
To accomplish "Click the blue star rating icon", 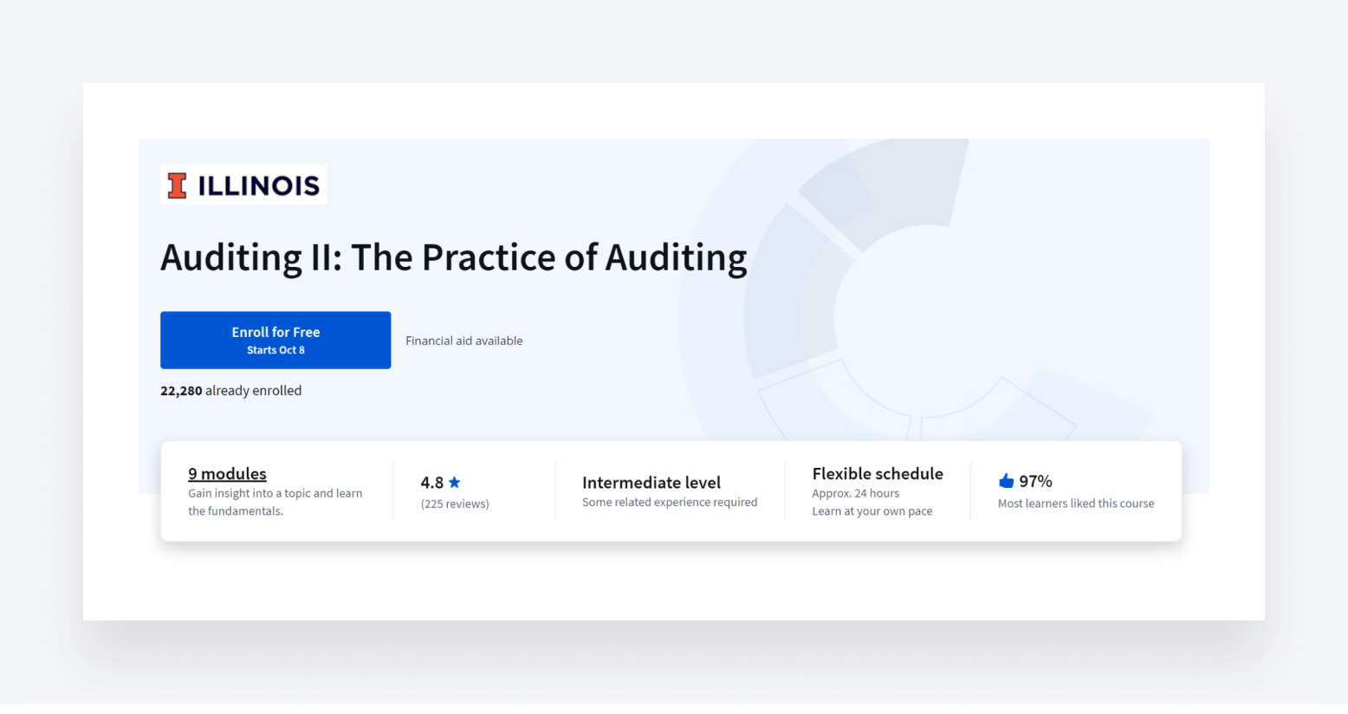I will (454, 482).
